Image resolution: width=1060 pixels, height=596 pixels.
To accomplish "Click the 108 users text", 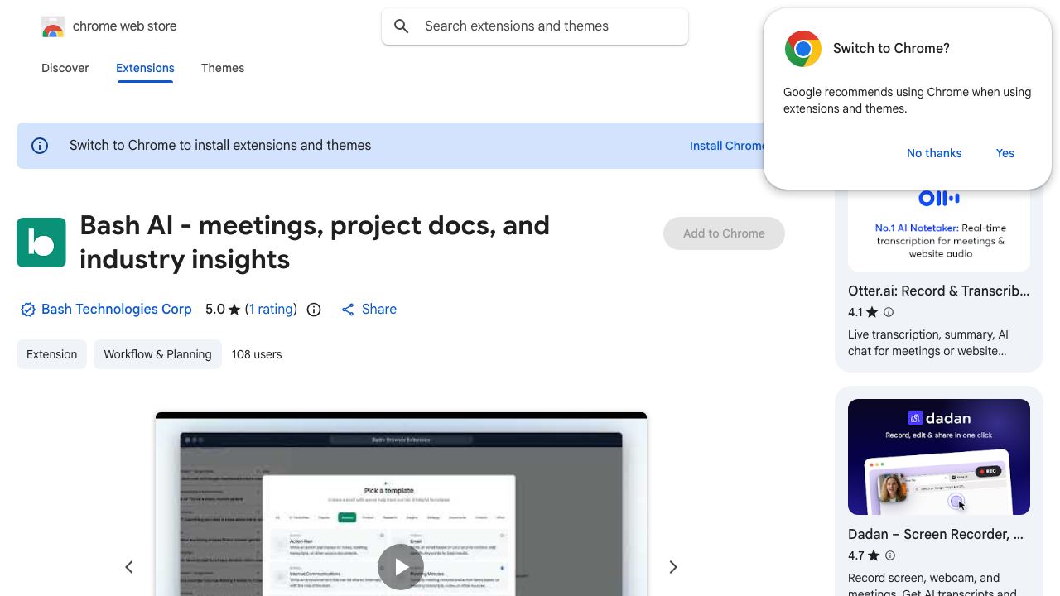I will pyautogui.click(x=257, y=354).
